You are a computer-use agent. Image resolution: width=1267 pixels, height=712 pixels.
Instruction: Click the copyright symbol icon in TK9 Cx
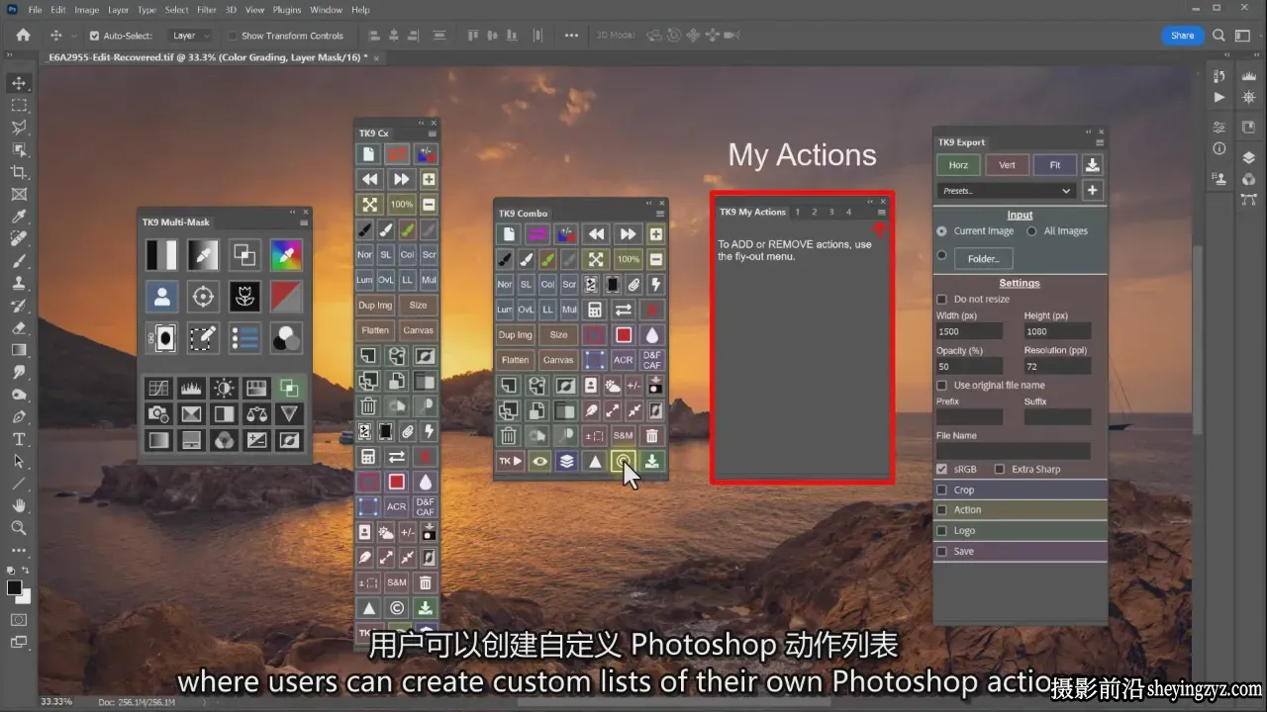pyautogui.click(x=397, y=608)
